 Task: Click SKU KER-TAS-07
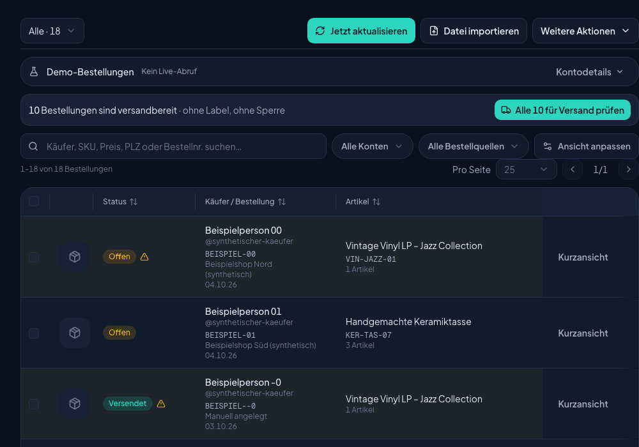tap(369, 335)
